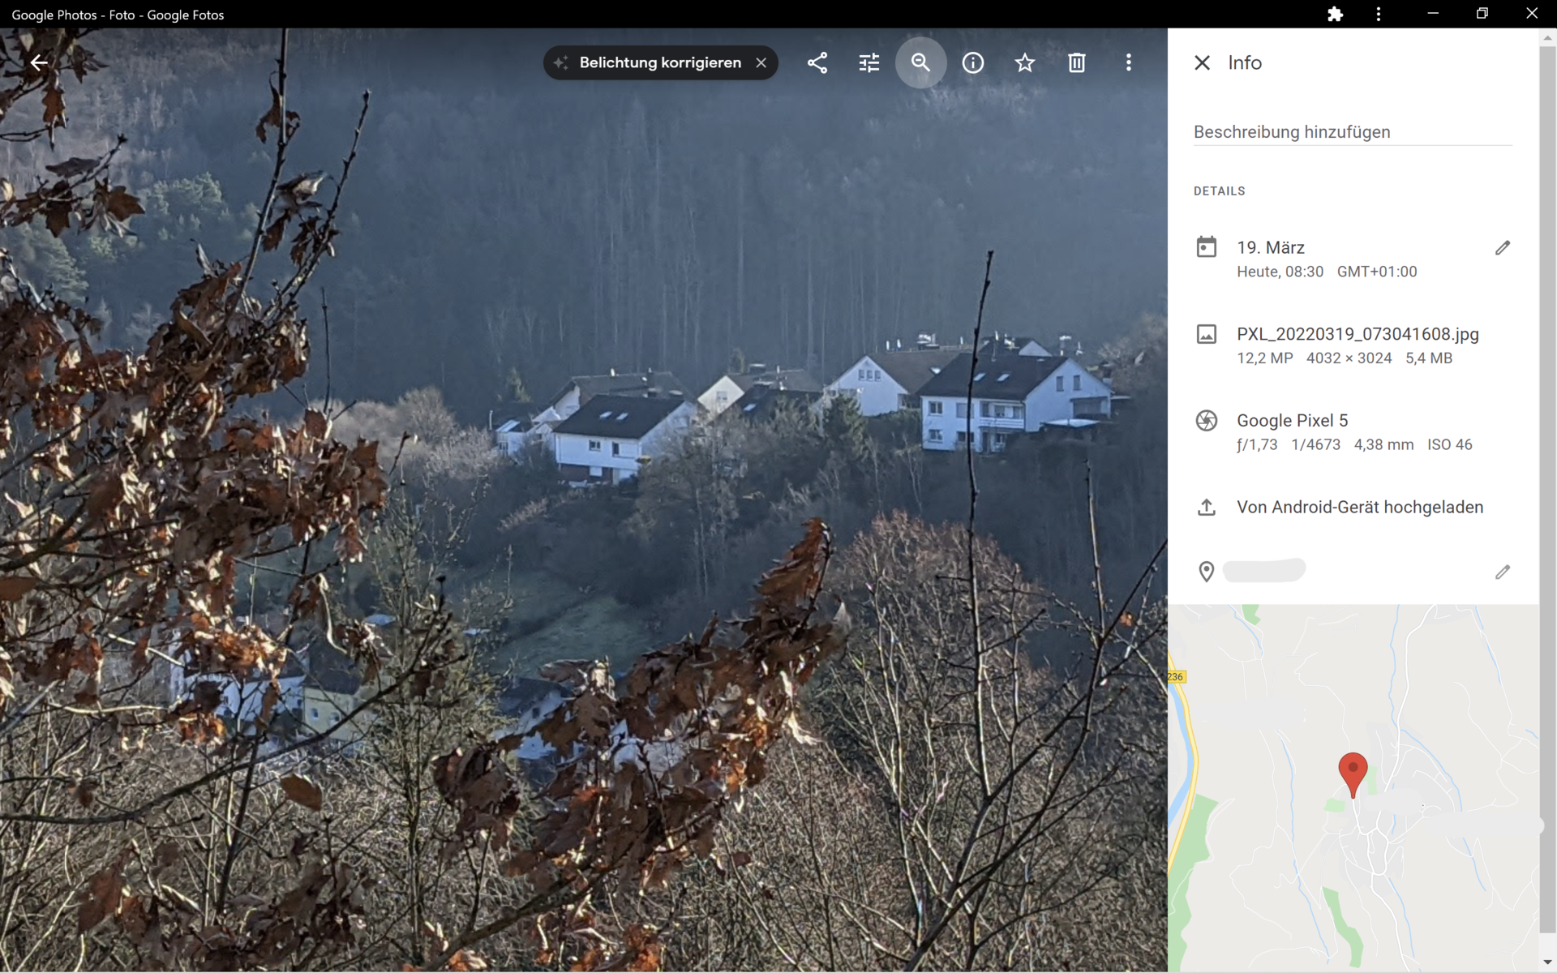Open the app window three-dot menu

[1378, 15]
